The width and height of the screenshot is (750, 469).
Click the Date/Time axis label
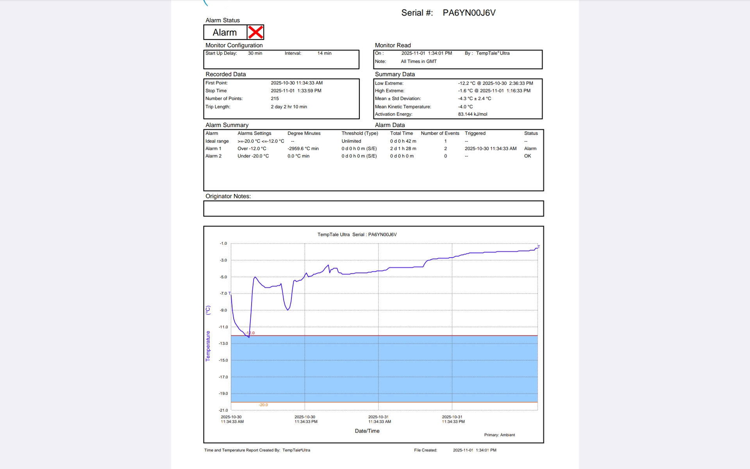click(367, 431)
